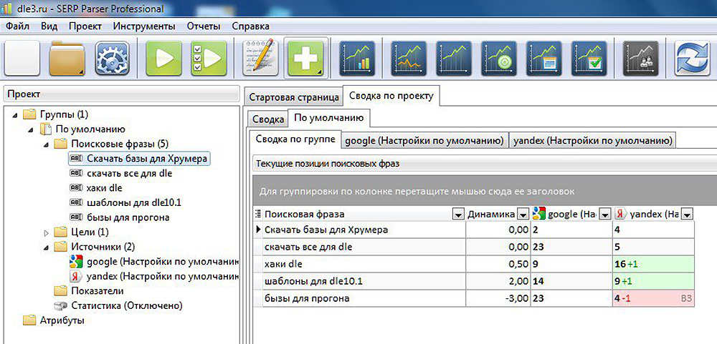Click the column chooser icon beside Поисковая фраза
Screen dimensions: 717x344
pyautogui.click(x=258, y=214)
